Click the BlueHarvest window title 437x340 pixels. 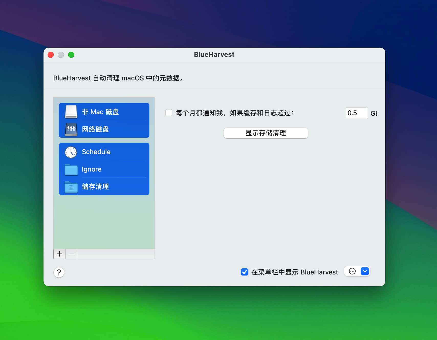coord(214,55)
